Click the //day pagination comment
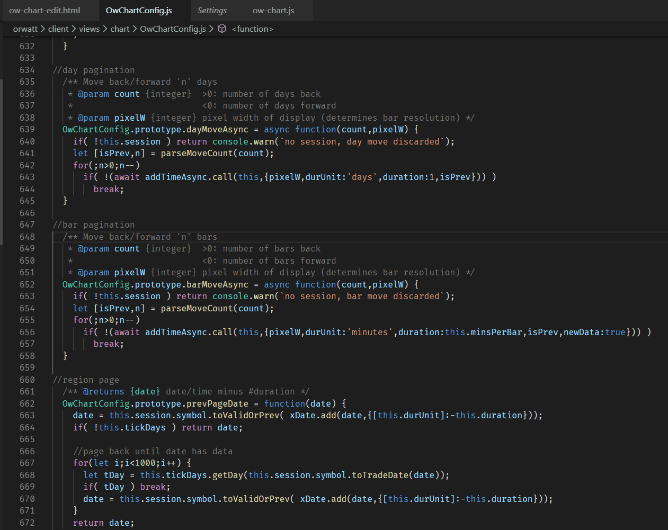The width and height of the screenshot is (668, 530). pos(93,69)
